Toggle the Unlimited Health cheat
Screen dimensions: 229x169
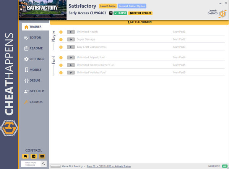[x=71, y=32]
